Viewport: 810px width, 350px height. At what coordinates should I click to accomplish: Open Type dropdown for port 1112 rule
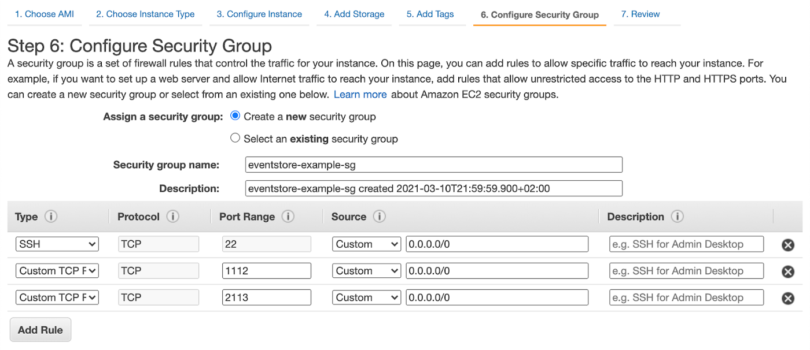coord(57,270)
